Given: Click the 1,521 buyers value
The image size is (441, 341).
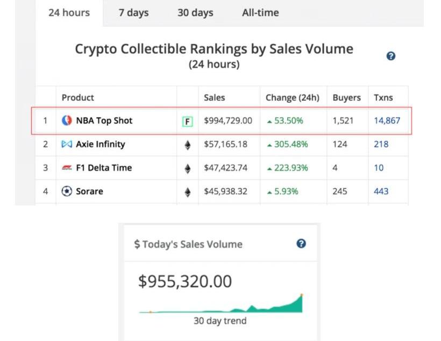Looking at the screenshot, I should (343, 120).
